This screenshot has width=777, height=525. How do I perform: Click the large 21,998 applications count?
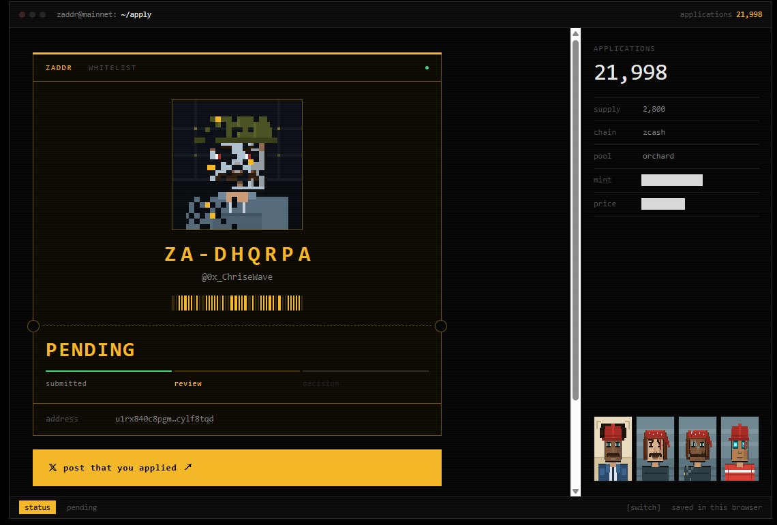[630, 73]
